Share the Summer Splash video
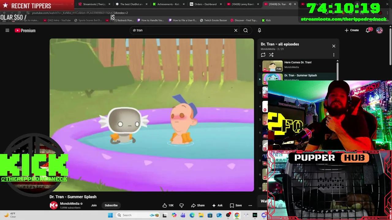 198,205
